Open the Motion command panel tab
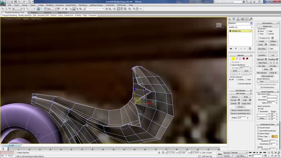Image resolution: width=281 pixels, height=158 pixels. pyautogui.click(x=242, y=19)
